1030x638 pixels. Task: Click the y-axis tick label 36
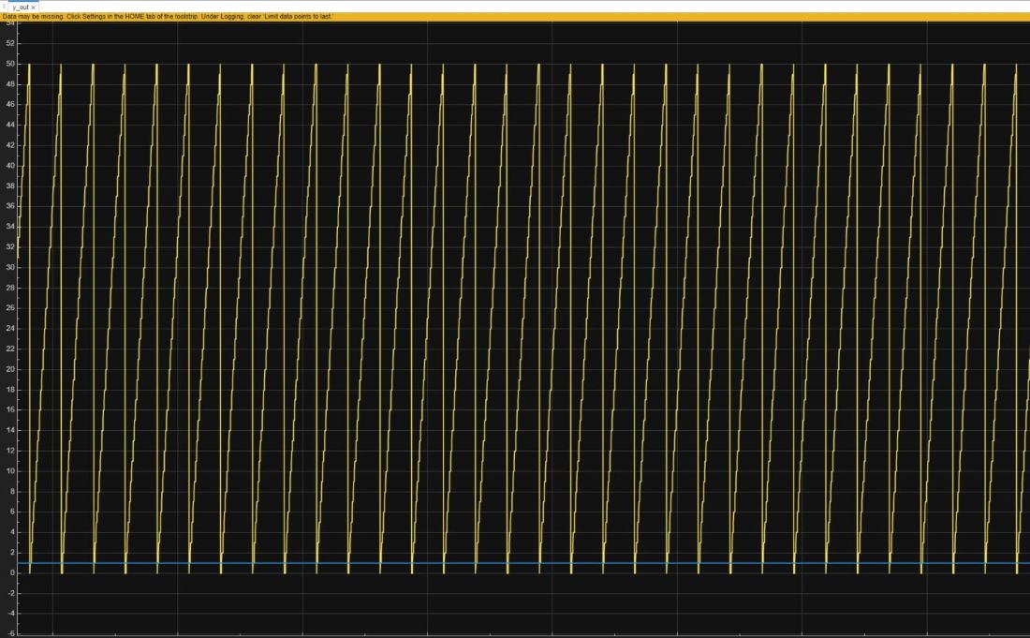point(10,206)
